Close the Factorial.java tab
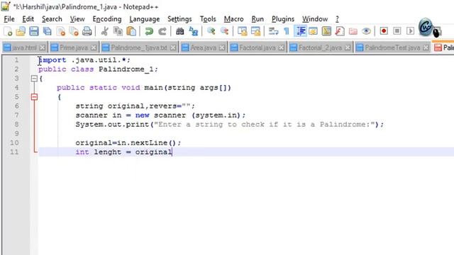 282,47
